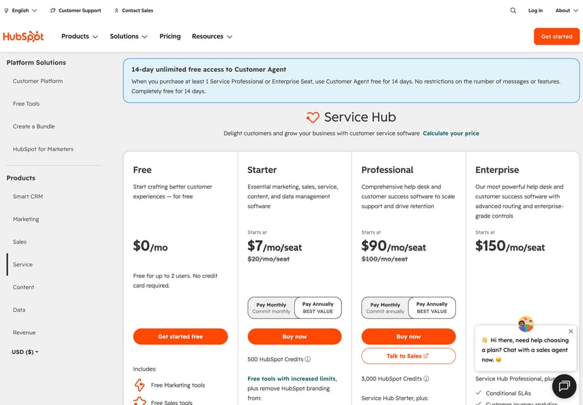Click the HubSpot logo
This screenshot has height=405, width=583.
pyautogui.click(x=23, y=36)
